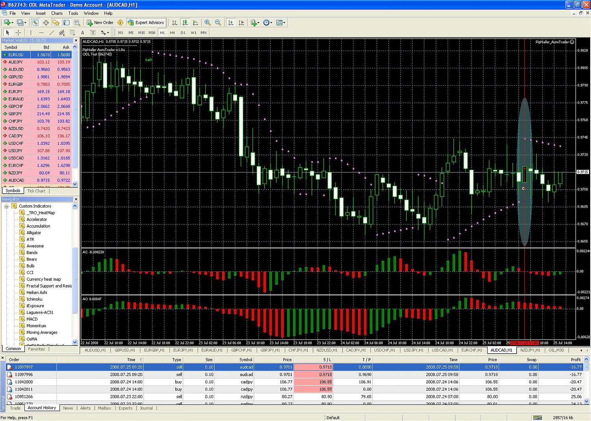Viewport: 591px width, 421px height.
Task: Select the Trendline drawing tool
Action: pyautogui.click(x=52, y=32)
